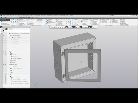Toggle state icon beside Крышка row
Viewport: 138px width, 103px height.
click(x=5, y=64)
